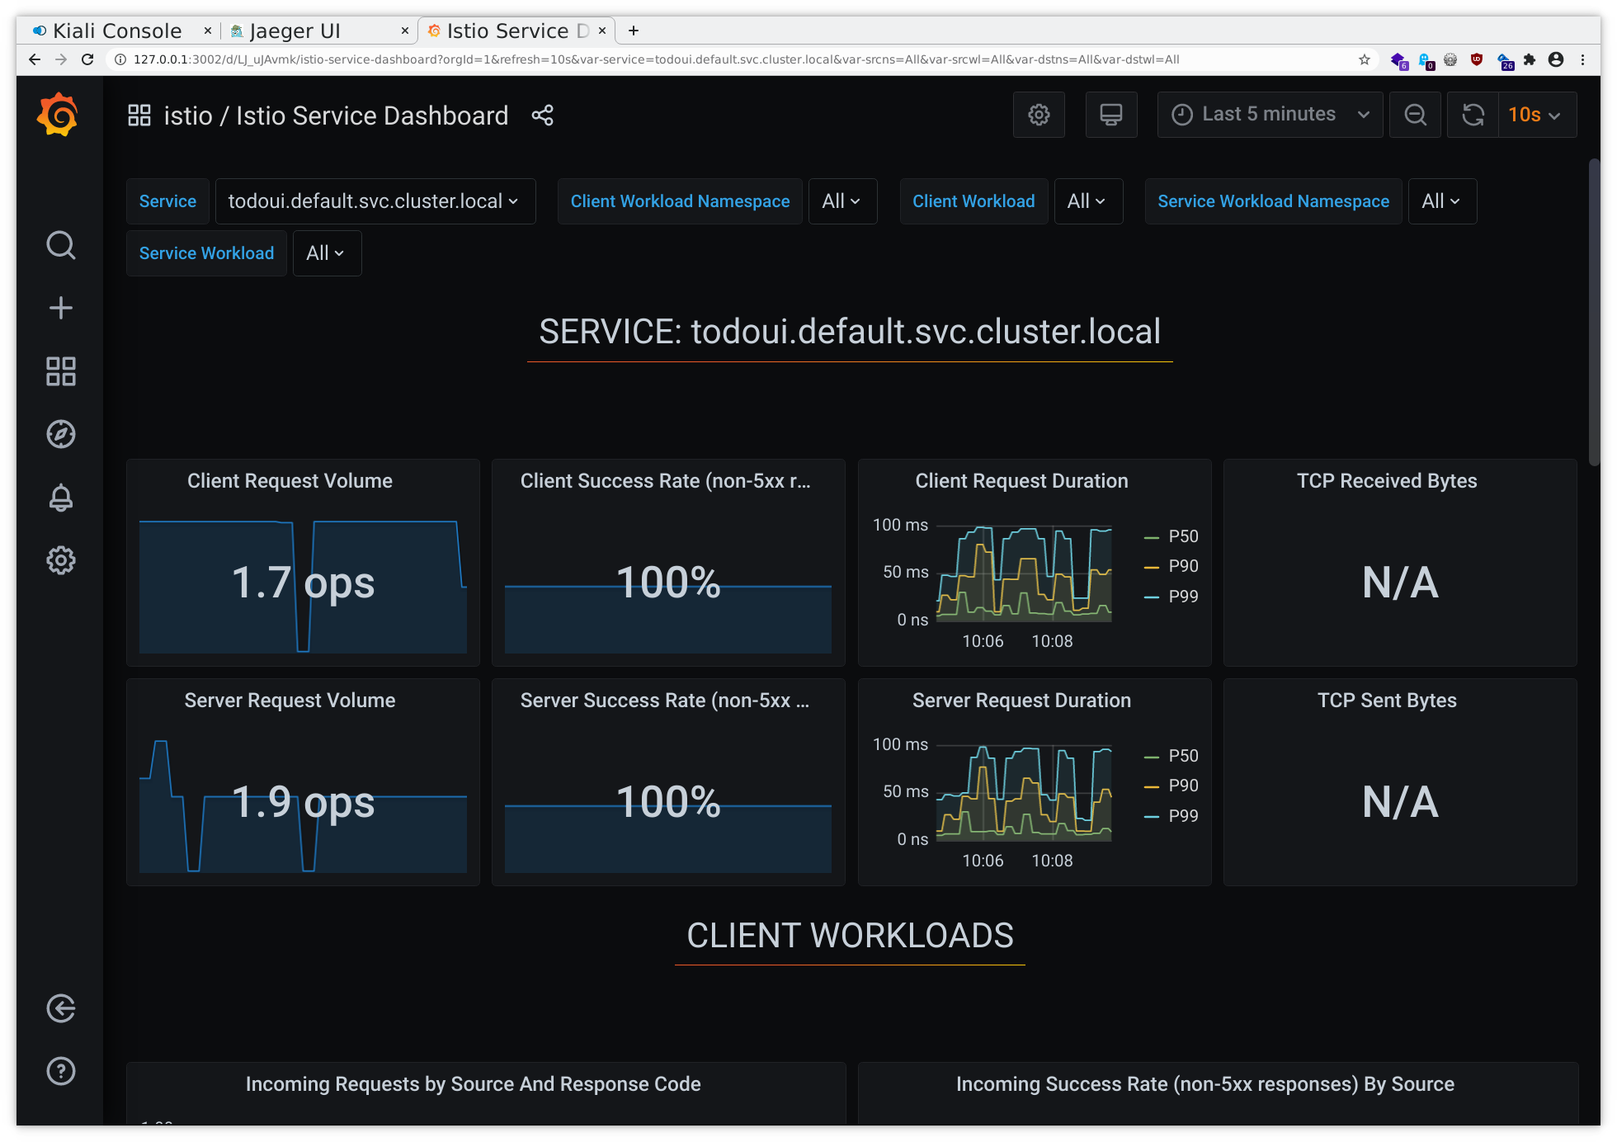
Task: Open the Last 5 minutes time range picker
Action: click(x=1269, y=115)
